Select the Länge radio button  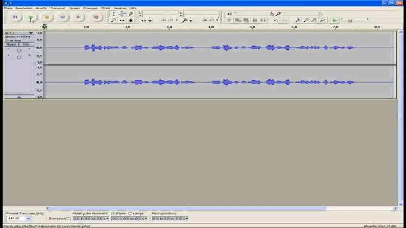pos(130,213)
